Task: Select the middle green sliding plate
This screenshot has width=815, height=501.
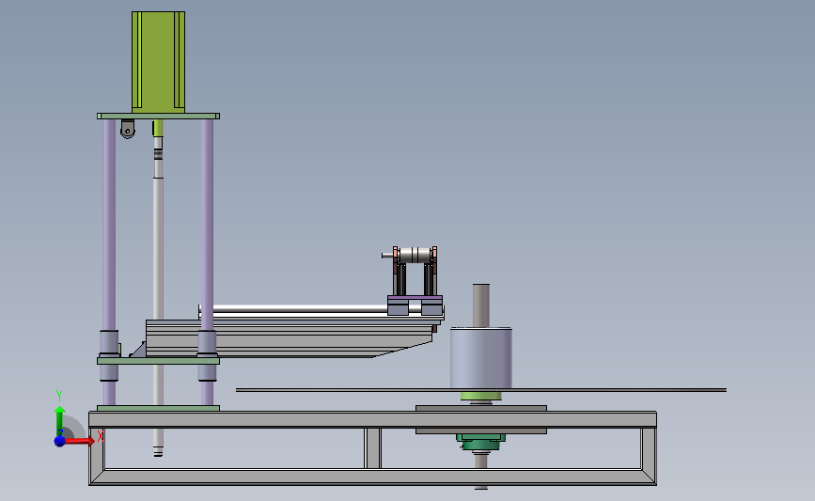Action: (158, 361)
